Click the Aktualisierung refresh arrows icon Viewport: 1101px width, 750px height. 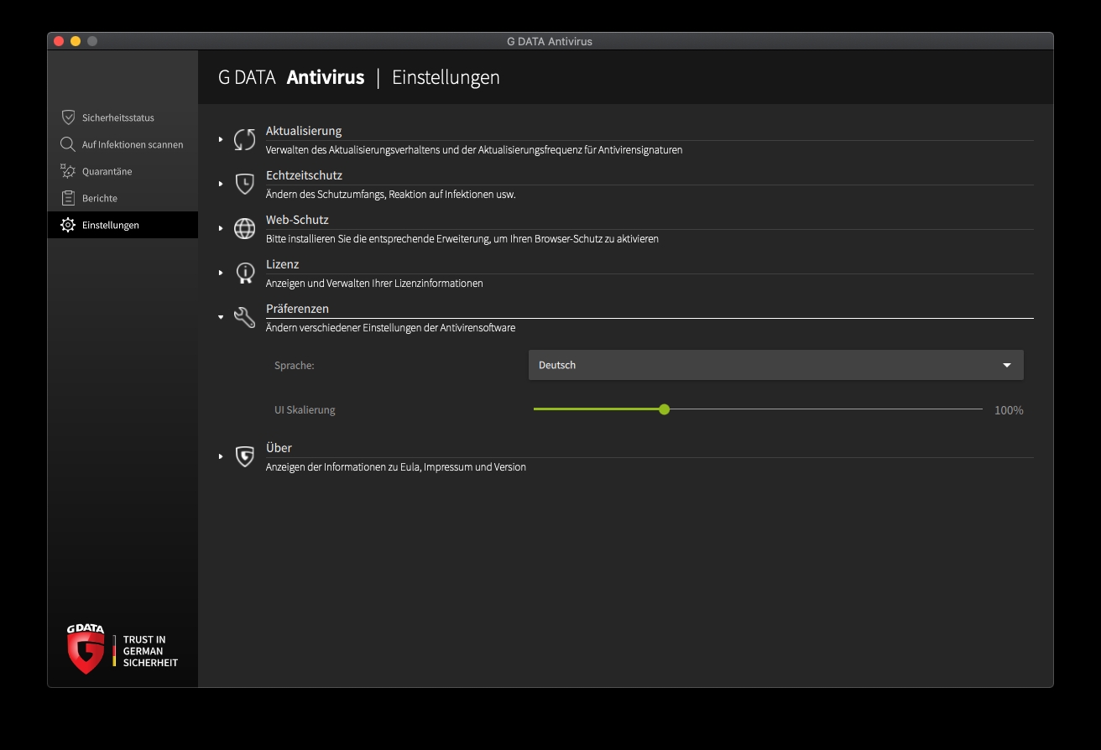(244, 139)
